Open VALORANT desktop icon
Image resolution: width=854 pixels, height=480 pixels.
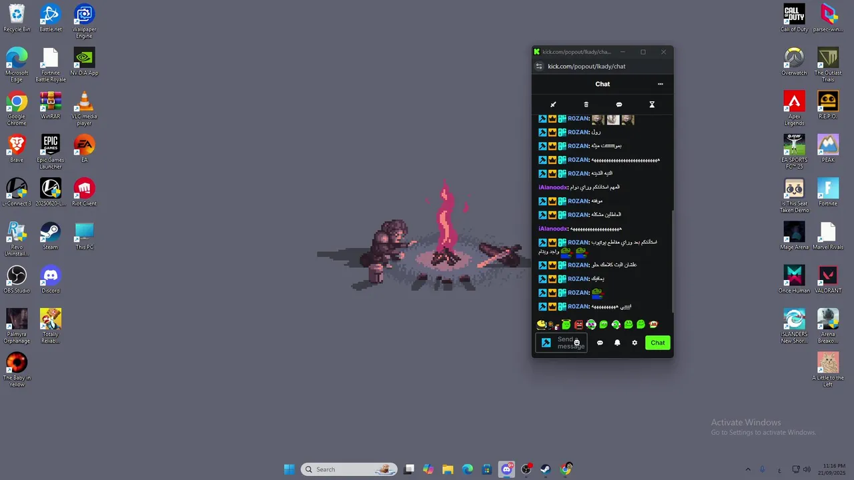click(828, 280)
